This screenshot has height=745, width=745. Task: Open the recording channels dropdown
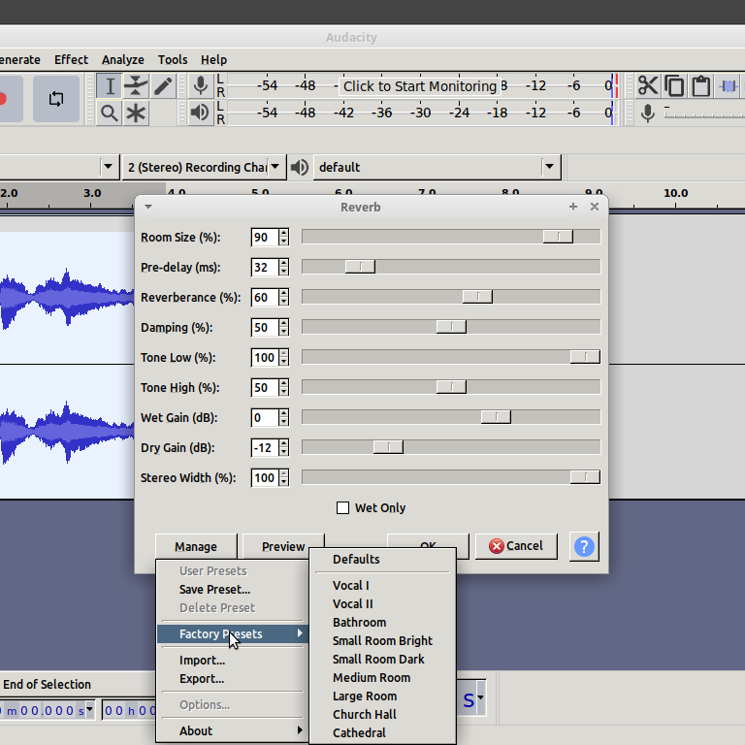(205, 167)
